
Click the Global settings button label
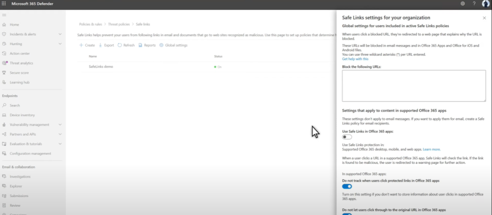[x=176, y=45]
